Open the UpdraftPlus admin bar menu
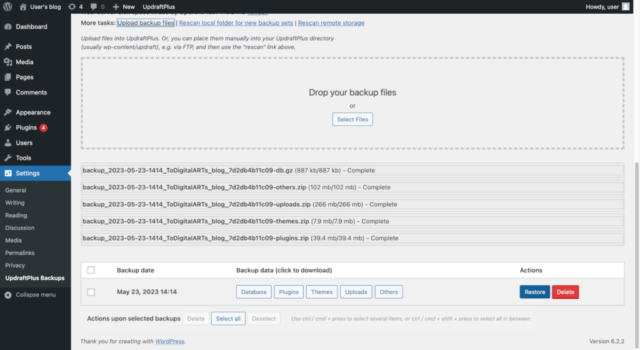The height and width of the screenshot is (350, 640). pyautogui.click(x=159, y=6)
